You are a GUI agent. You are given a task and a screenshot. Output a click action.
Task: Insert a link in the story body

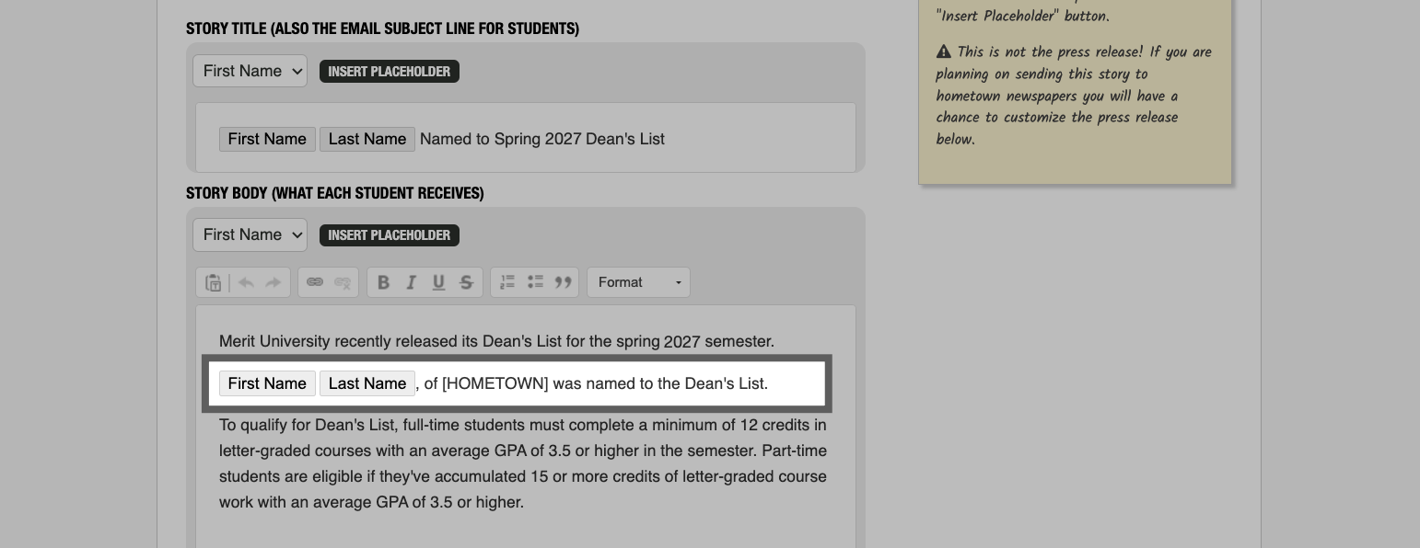[314, 282]
